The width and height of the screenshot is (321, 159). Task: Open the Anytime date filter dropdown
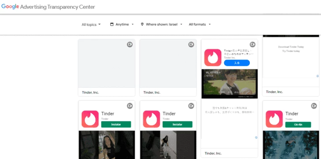click(122, 24)
